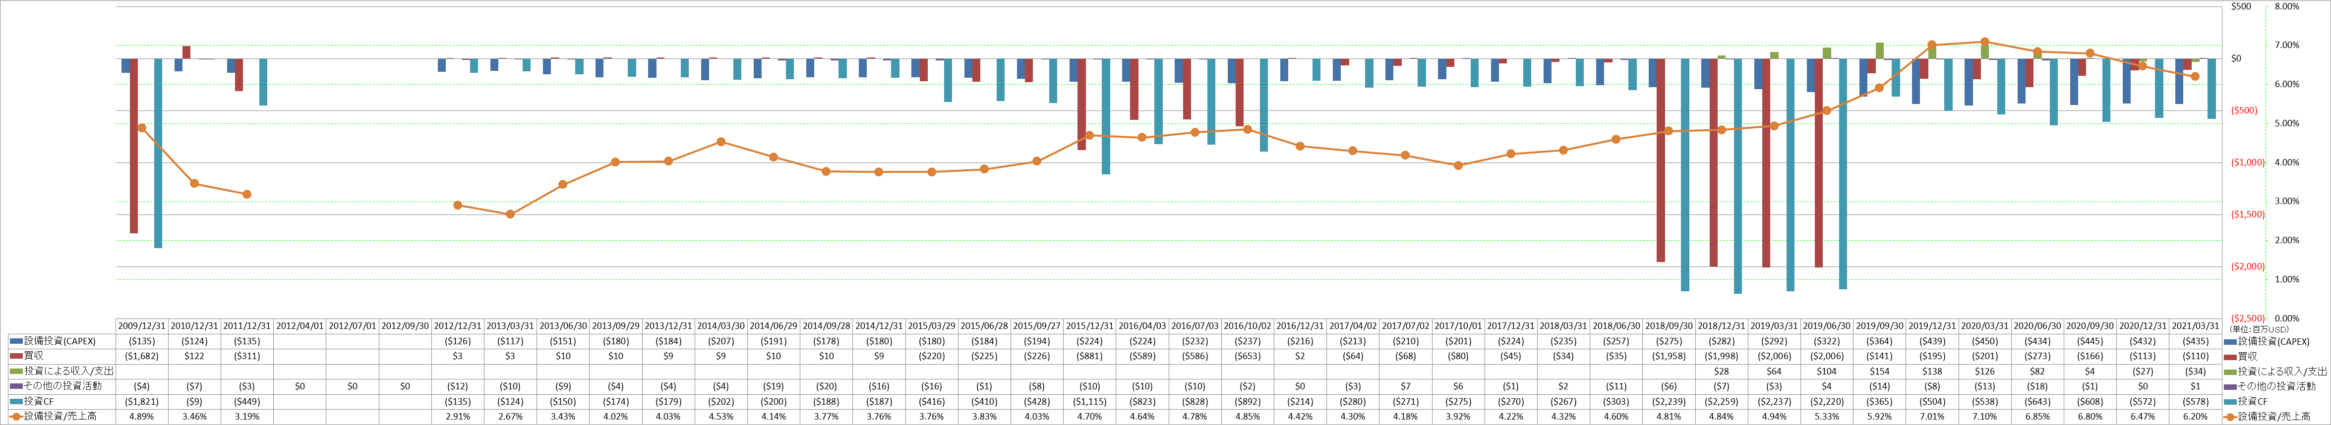Screen dimensions: 2331x425
Task: Click the 投資CF value ($2,237)
Action: click(x=1774, y=402)
